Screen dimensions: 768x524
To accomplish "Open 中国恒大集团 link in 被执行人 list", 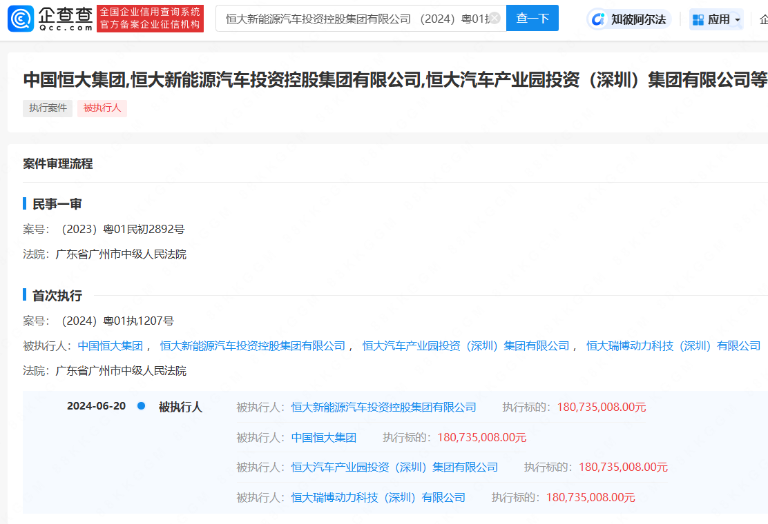I will tap(111, 346).
